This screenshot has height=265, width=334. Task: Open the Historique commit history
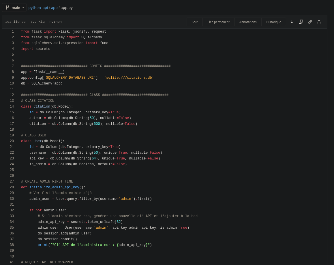[273, 22]
